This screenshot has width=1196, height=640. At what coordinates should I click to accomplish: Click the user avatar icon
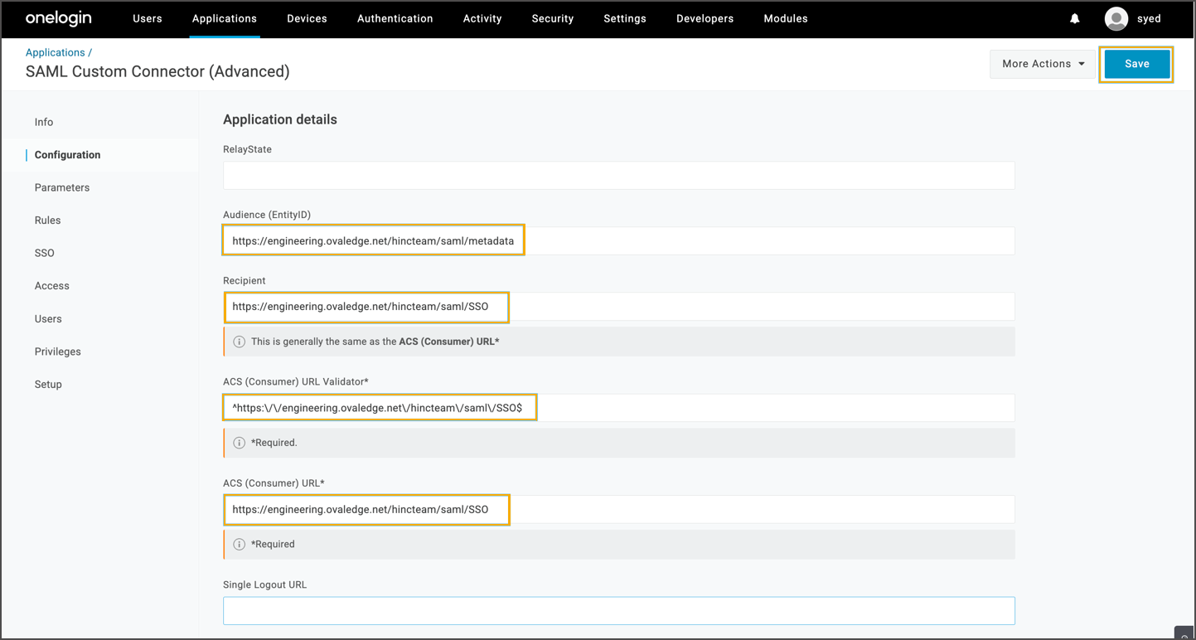1116,18
